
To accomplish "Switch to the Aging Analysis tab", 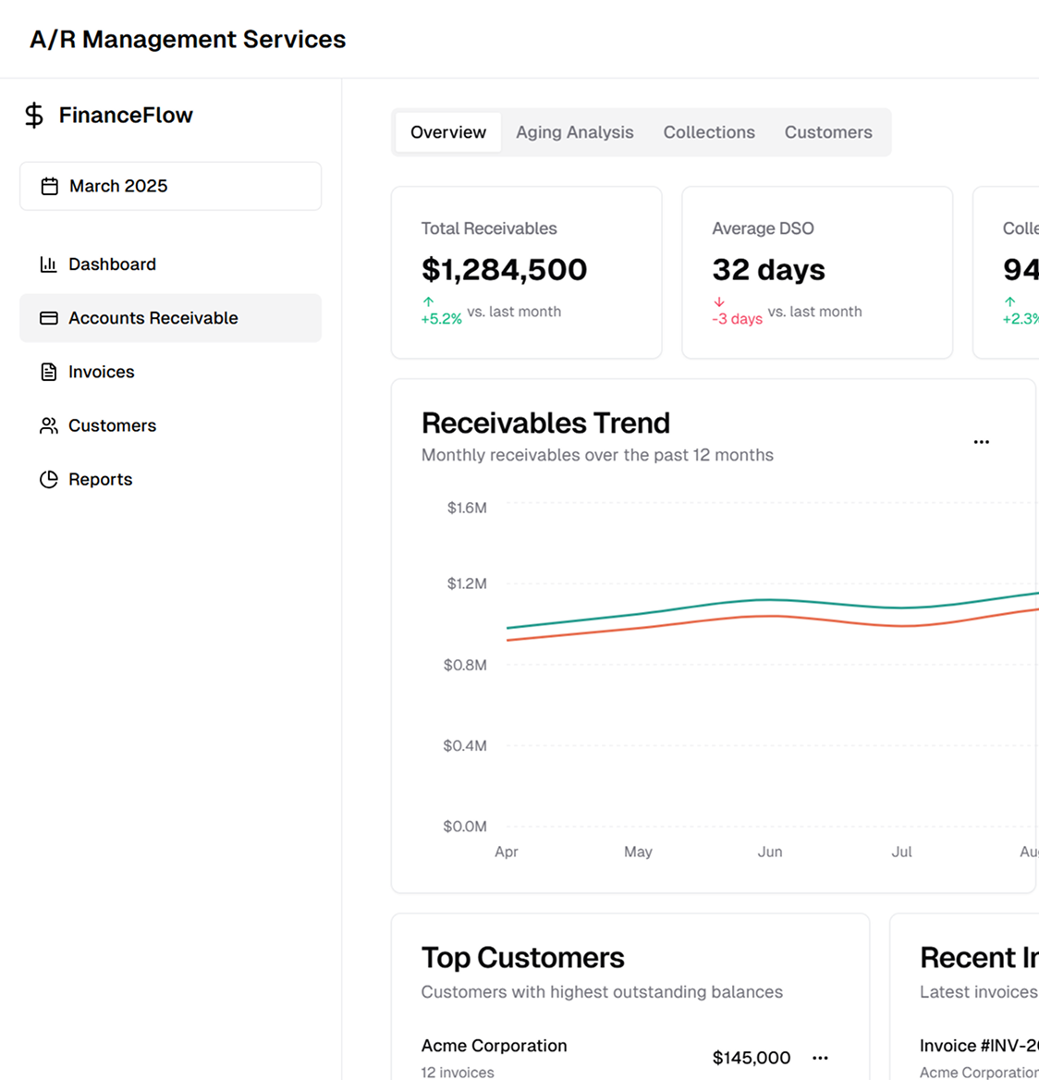I will pyautogui.click(x=574, y=132).
